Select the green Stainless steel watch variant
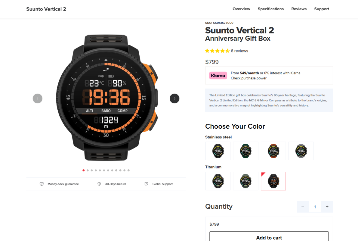The image size is (358, 241). [246, 151]
